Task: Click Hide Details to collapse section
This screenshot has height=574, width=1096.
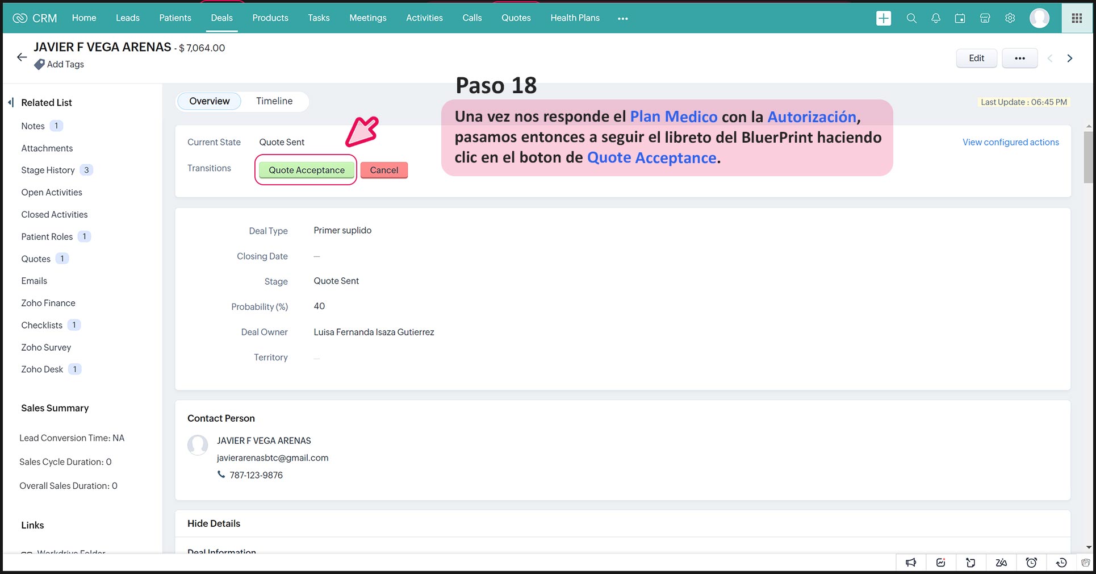Action: tap(214, 523)
